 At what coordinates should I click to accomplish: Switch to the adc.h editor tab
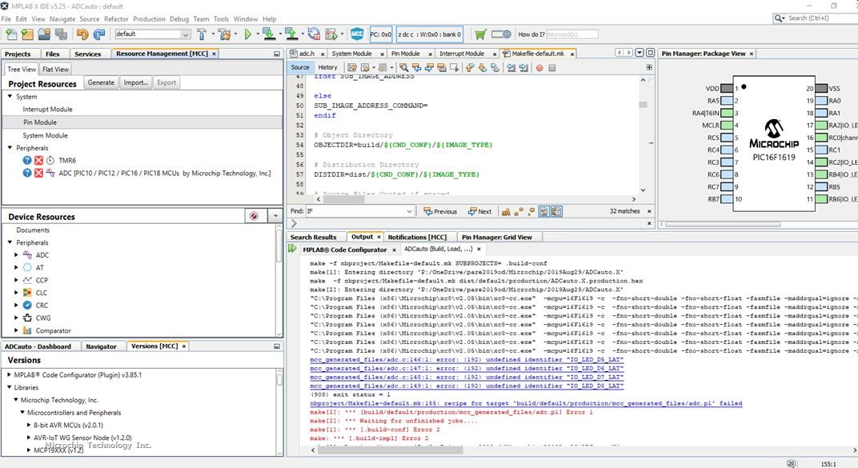(306, 54)
